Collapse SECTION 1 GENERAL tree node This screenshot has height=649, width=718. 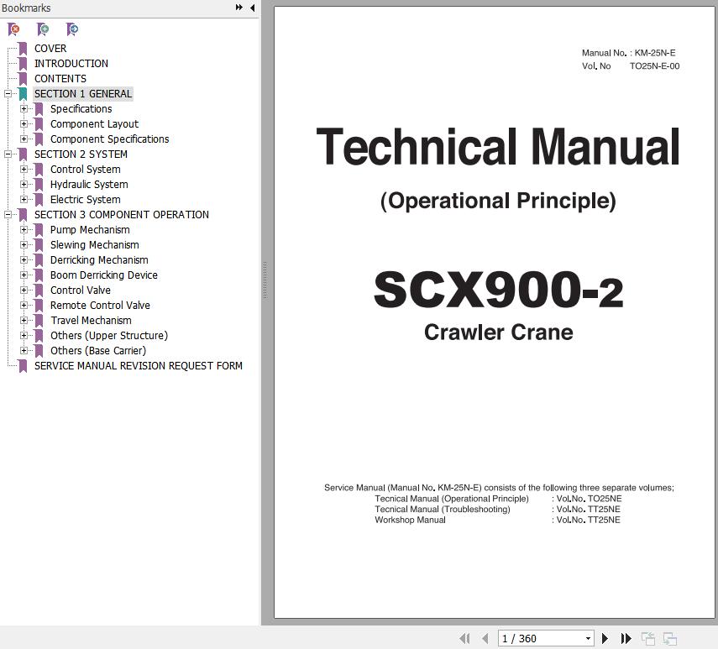[8, 94]
